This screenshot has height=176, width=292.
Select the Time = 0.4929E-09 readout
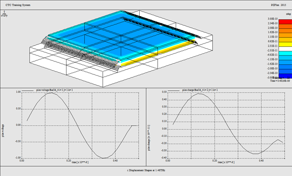point(280,81)
